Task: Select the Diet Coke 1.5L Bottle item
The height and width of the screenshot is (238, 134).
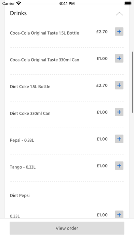Action: coord(30,87)
